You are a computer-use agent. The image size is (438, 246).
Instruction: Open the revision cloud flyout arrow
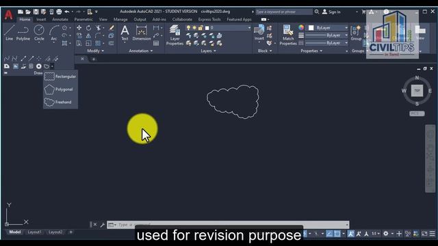[x=52, y=66]
